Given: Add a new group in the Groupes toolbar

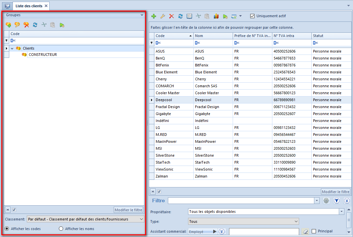Looking at the screenshot, I should click(8, 25).
